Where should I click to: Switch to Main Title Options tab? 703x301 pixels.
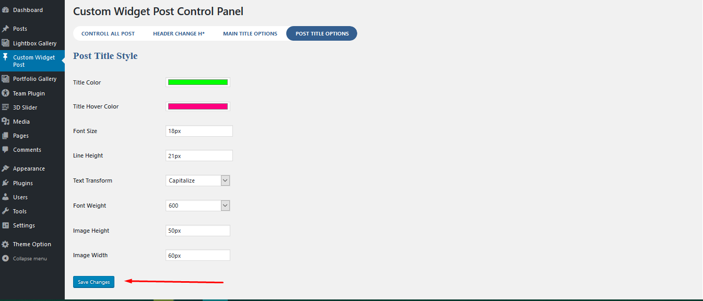coord(250,33)
